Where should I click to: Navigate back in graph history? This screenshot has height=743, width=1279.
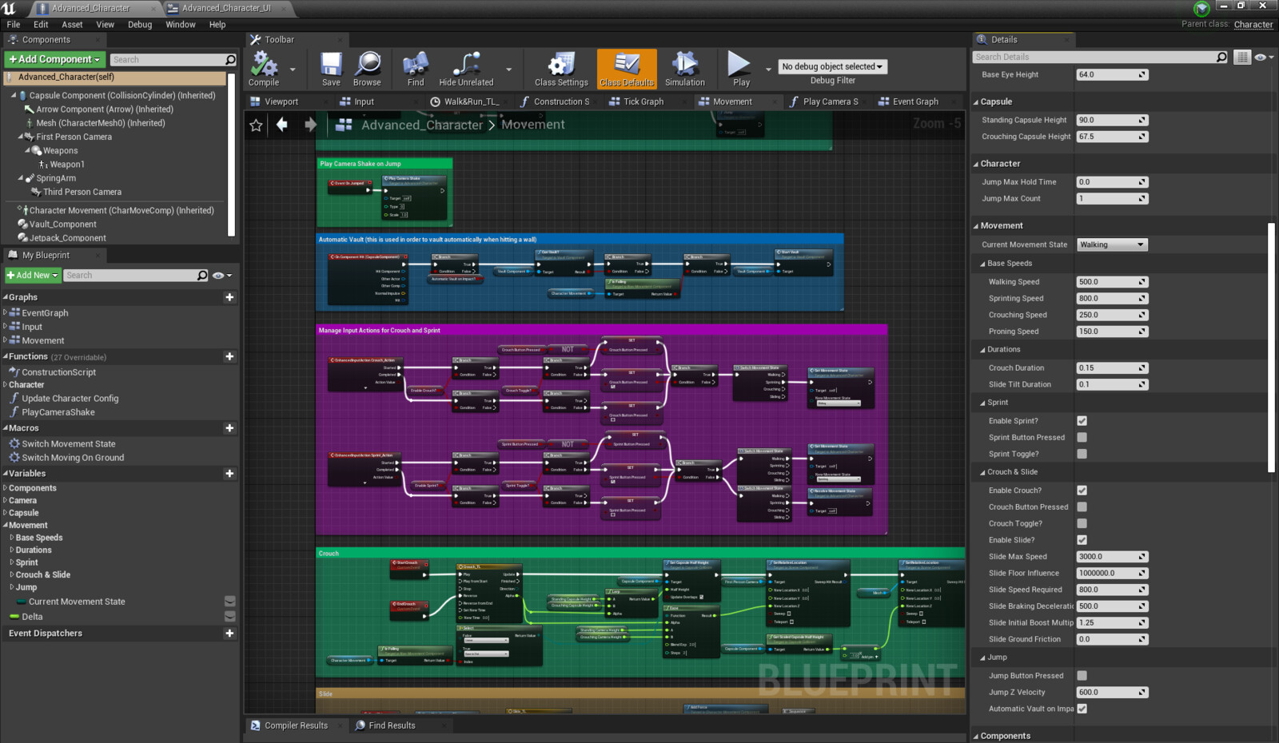click(281, 124)
